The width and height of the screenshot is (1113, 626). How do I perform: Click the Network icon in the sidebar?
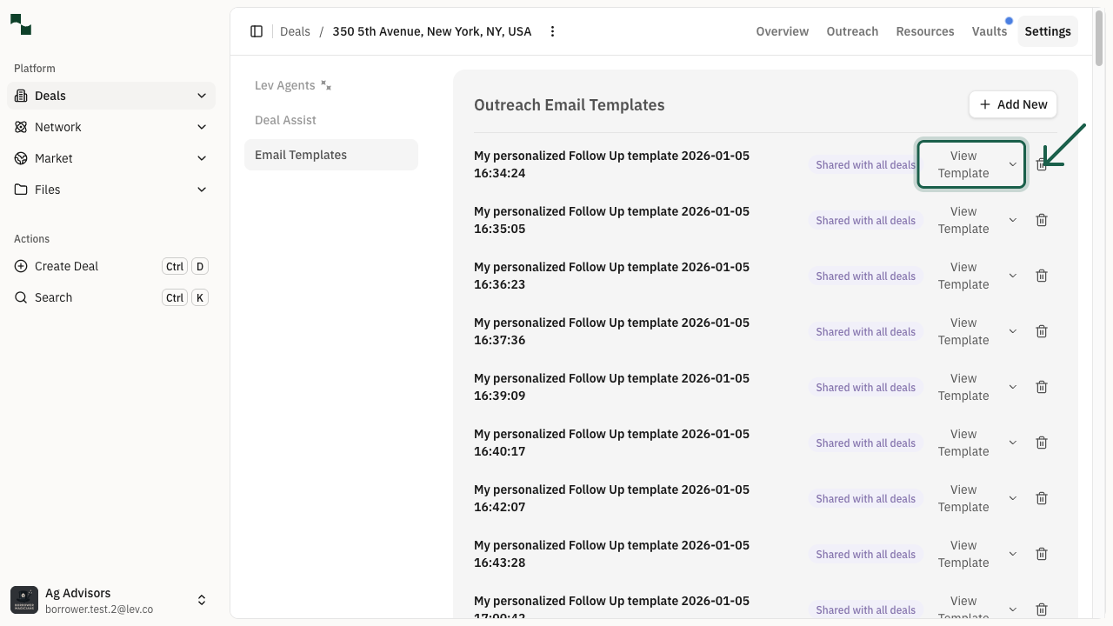[20, 127]
